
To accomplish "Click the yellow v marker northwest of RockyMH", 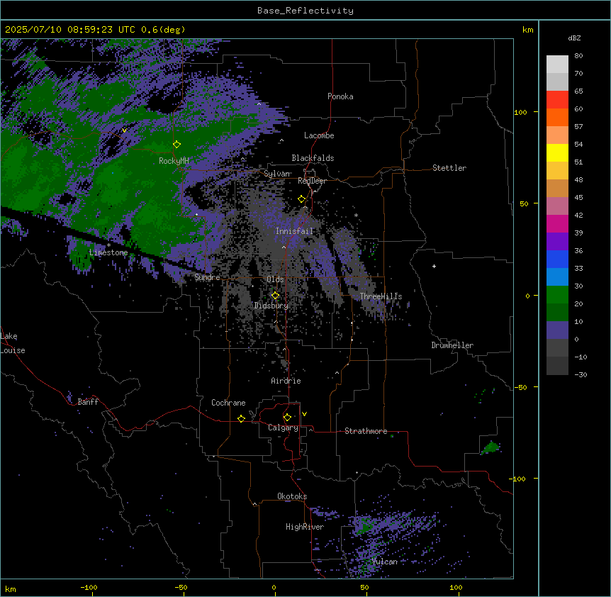I will point(124,130).
